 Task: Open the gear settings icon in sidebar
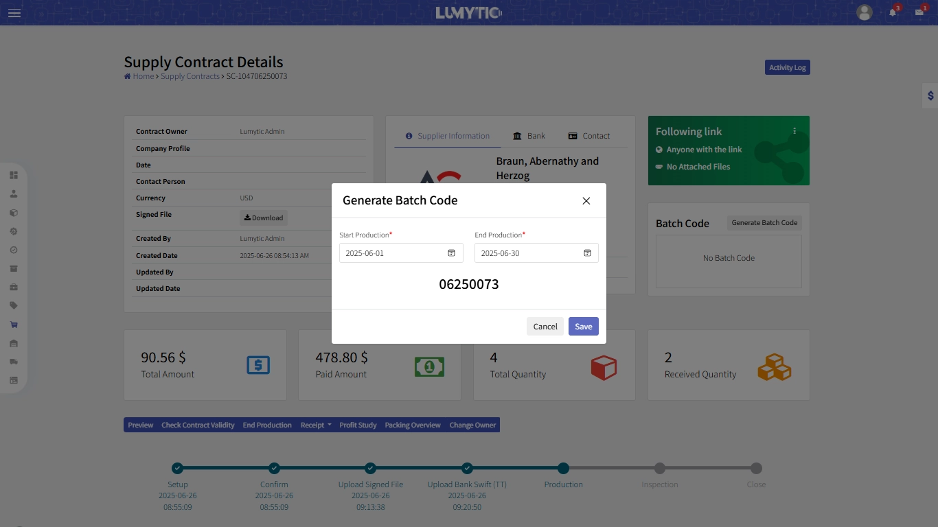(13, 232)
